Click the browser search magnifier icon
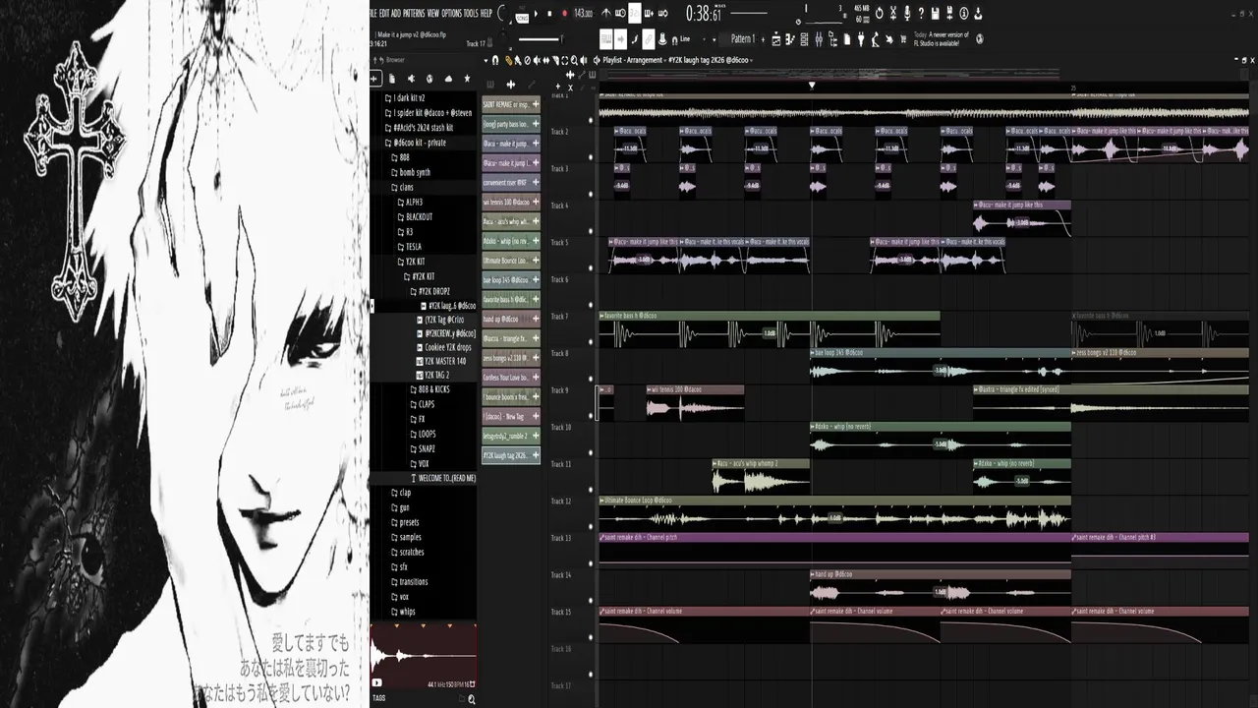Screen dimensions: 1258x708 coord(471,699)
